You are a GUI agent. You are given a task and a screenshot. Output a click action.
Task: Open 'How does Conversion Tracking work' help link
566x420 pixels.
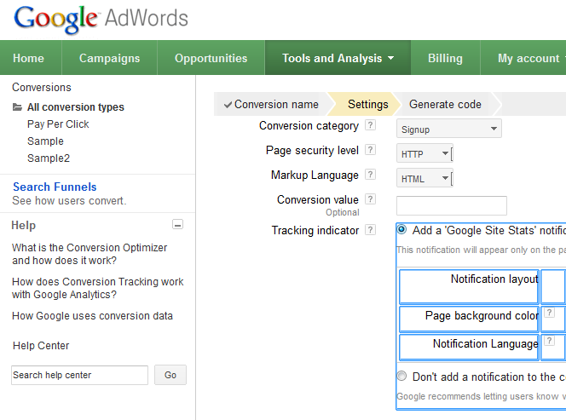click(97, 288)
